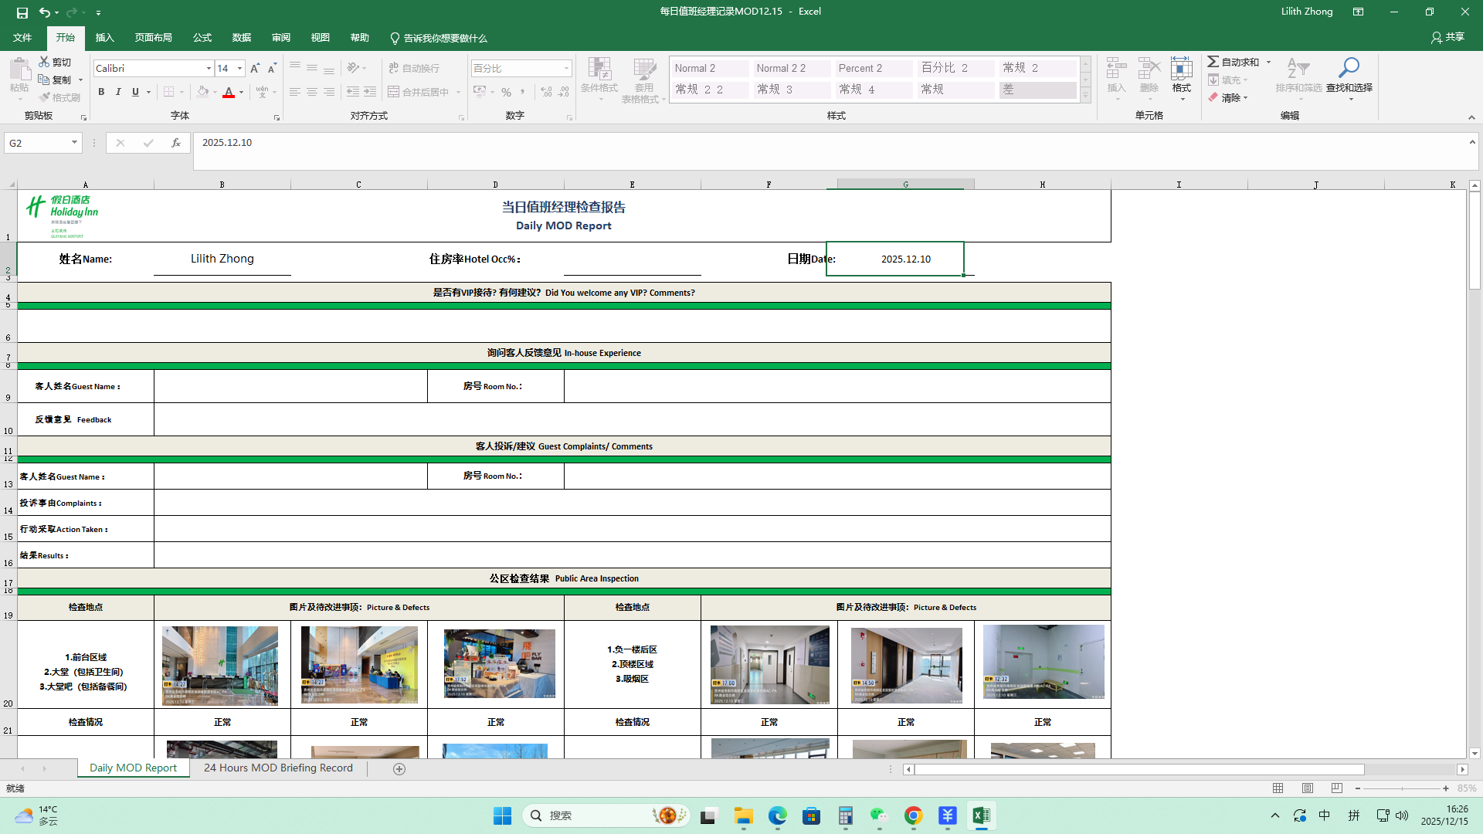Toggle Bold formatting
Image resolution: width=1483 pixels, height=834 pixels.
101,92
